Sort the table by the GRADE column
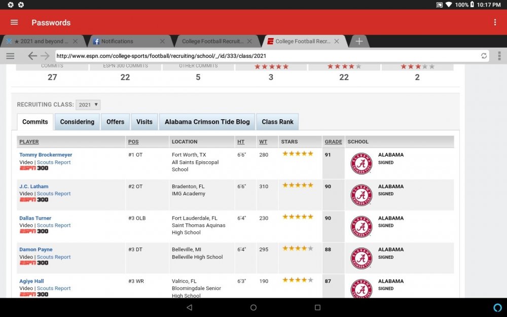Screen dimensions: 507x317 334,142
